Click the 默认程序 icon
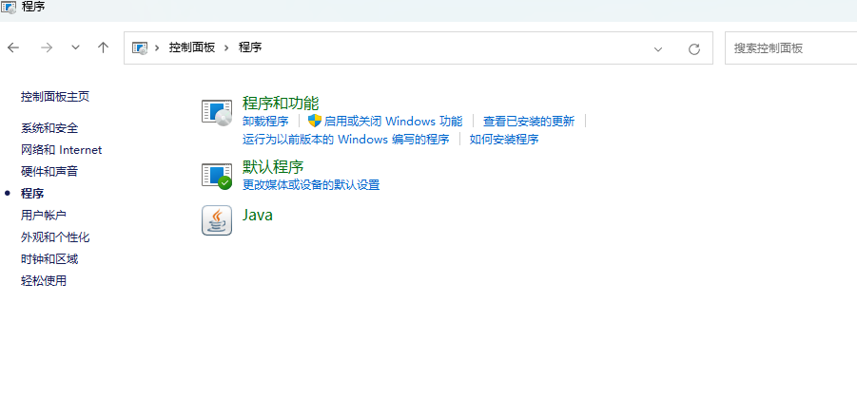 coord(217,176)
